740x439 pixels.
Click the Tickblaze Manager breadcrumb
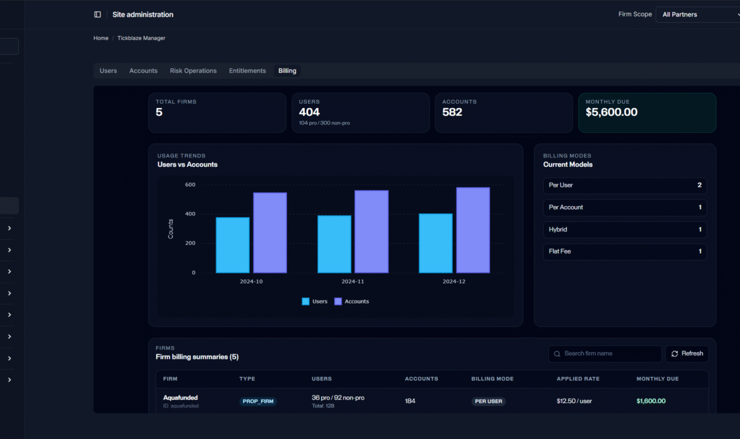point(141,39)
